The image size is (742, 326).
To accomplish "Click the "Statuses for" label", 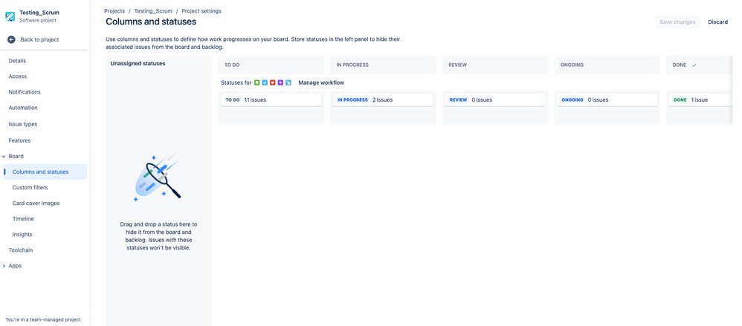I will pos(236,82).
